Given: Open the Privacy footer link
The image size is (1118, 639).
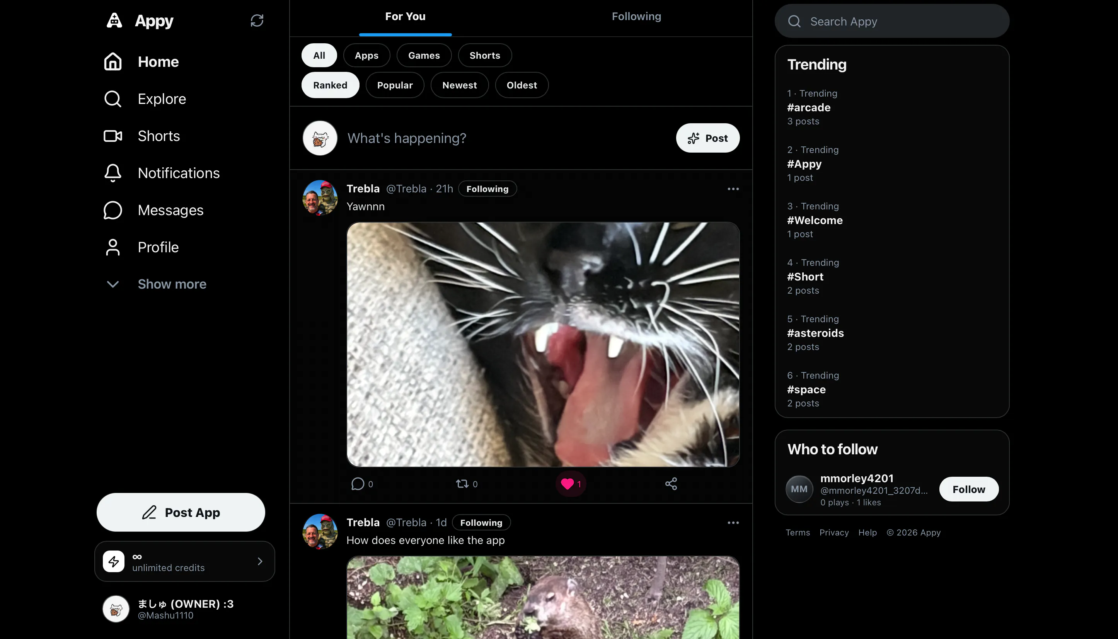Looking at the screenshot, I should [x=834, y=533].
